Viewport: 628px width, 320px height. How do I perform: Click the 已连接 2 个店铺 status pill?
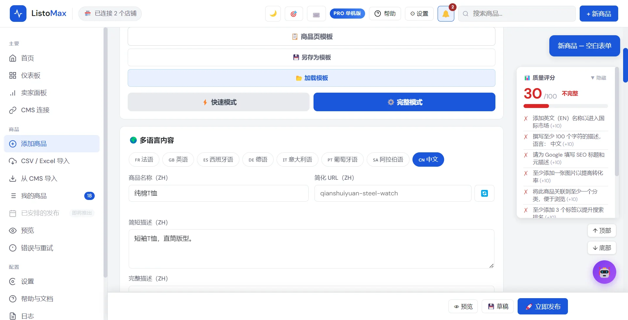(x=110, y=13)
